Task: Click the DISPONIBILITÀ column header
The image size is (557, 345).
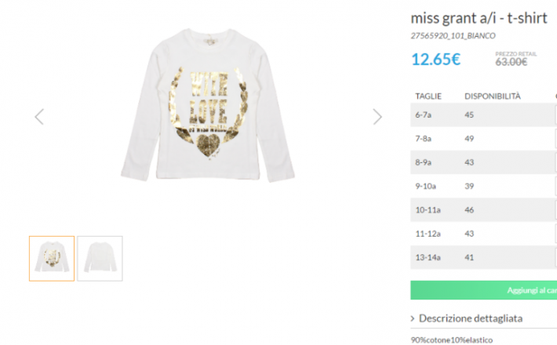Action: click(492, 96)
